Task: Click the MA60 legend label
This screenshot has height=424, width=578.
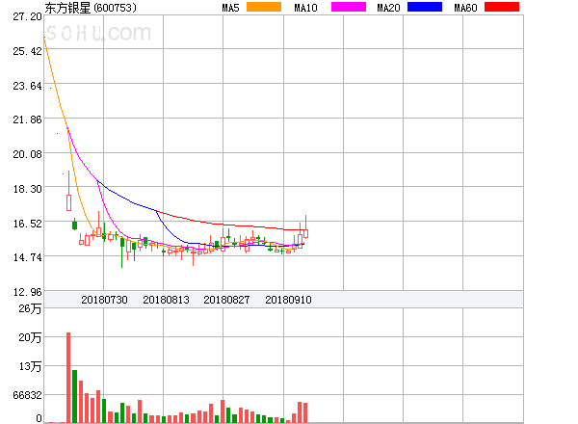Action: [465, 8]
